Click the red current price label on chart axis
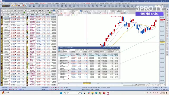Screen dimensions: 169x95 [x=162, y=20]
